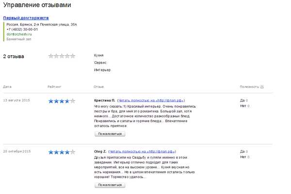Screen dimensions: 291x194
Task: Click reviewer name Кристина П.
Action: (104, 100)
